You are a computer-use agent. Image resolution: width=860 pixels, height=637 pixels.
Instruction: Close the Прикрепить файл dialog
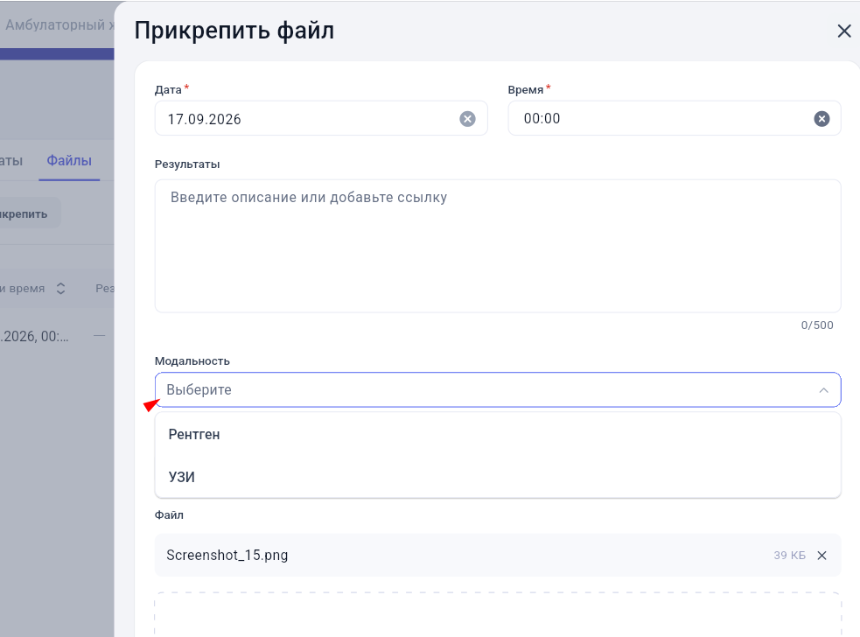click(844, 31)
